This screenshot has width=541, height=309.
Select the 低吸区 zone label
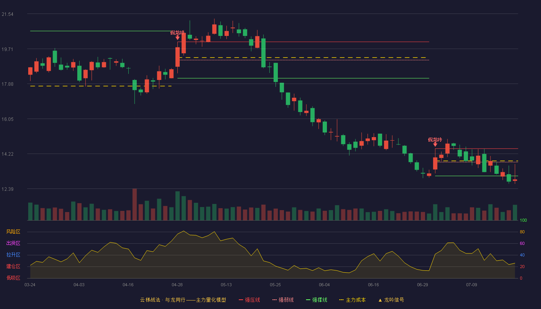pyautogui.click(x=13, y=278)
